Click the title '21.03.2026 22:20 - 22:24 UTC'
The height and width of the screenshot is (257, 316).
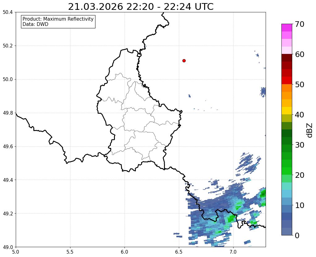tap(141, 7)
